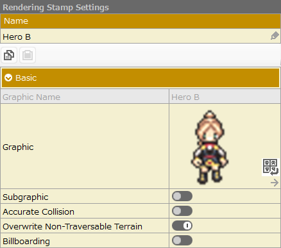The width and height of the screenshot is (281, 248).
Task: Toggle the Subgraphic switch on
Action: click(x=182, y=196)
